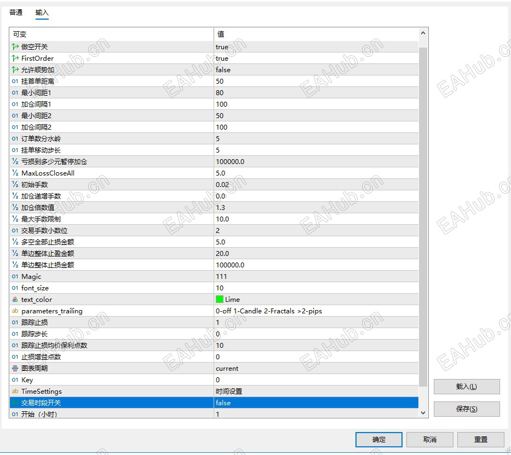Open the 图表周期 current dropdown value

[x=316, y=368]
